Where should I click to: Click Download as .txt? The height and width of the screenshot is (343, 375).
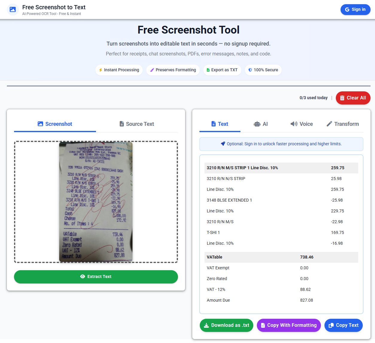(x=226, y=325)
